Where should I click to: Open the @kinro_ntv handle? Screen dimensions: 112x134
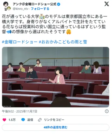tap(20, 9)
